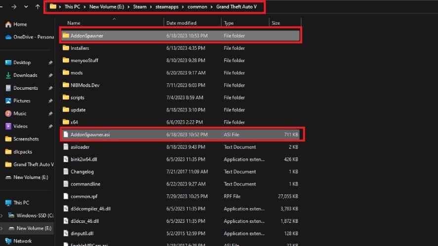
Task: Select dinput8.dll file name
Action: pyautogui.click(x=82, y=234)
